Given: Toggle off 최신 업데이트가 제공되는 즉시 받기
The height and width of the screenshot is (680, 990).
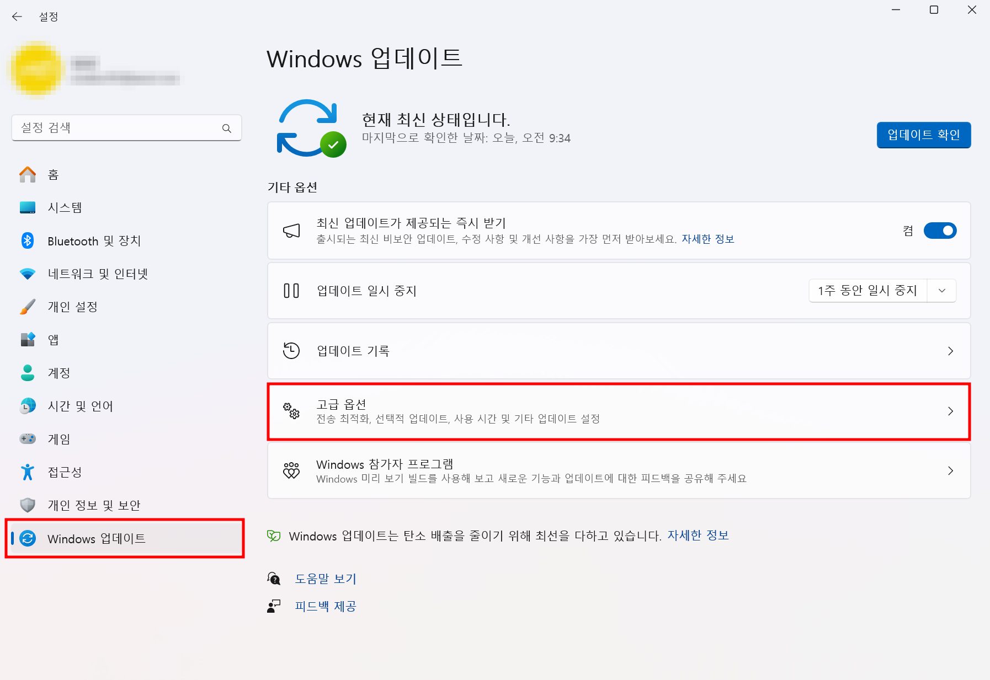Looking at the screenshot, I should click(940, 231).
